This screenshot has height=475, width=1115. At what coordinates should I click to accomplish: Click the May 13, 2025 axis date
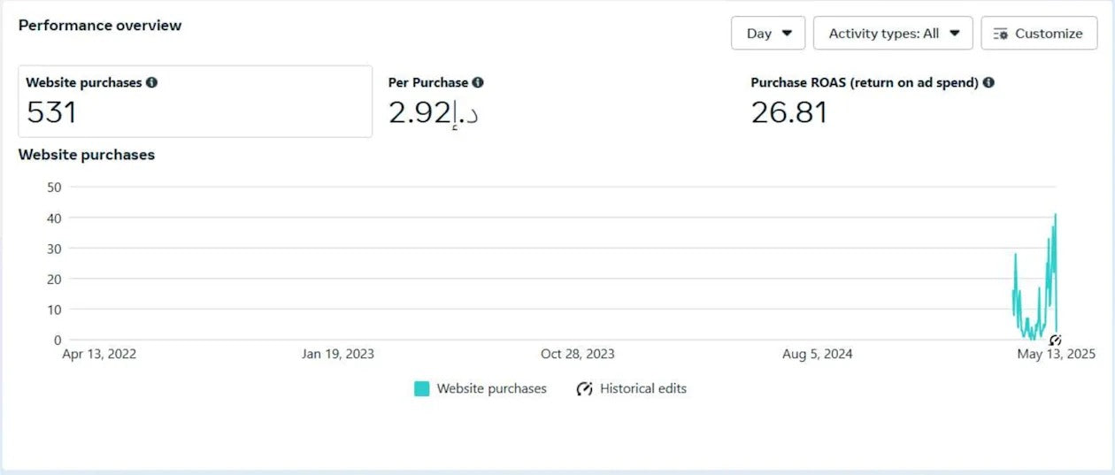tap(1056, 354)
